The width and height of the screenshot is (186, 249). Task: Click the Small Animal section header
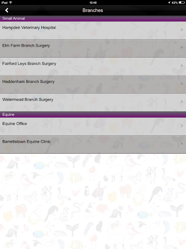pos(93,18)
